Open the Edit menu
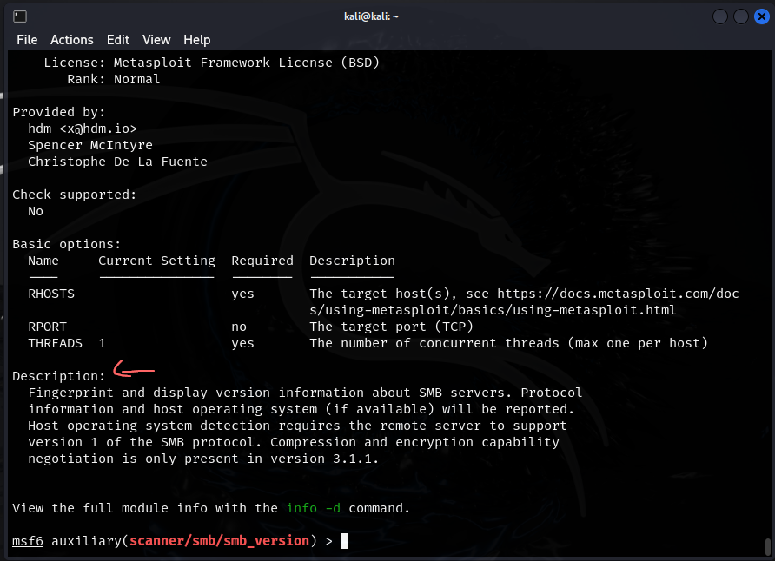Screen dimensions: 775x561 [x=118, y=40]
